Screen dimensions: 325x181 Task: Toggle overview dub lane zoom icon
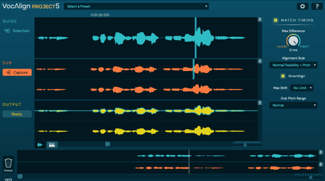coord(321,164)
